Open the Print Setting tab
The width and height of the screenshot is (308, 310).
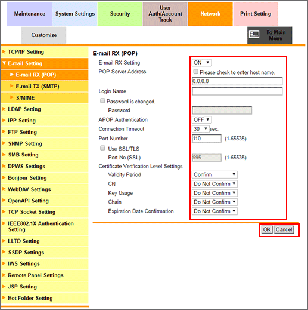click(256, 14)
